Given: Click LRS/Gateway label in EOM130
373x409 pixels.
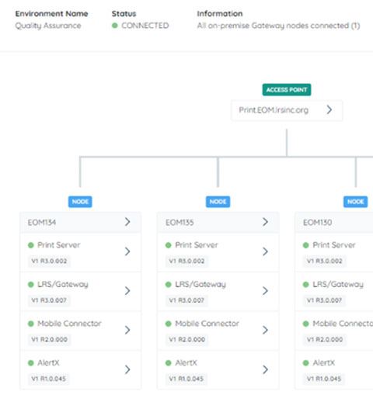Looking at the screenshot, I should click(x=338, y=284).
